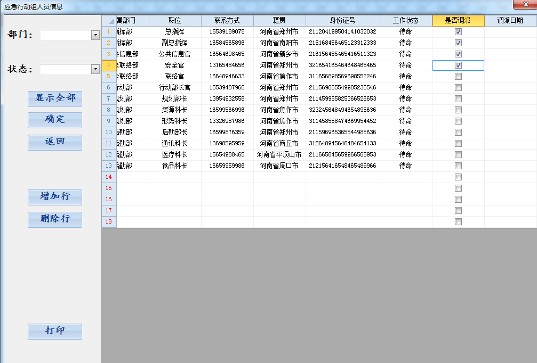537x363 pixels.
Task: Select the 工作状态 column header
Action: point(406,21)
